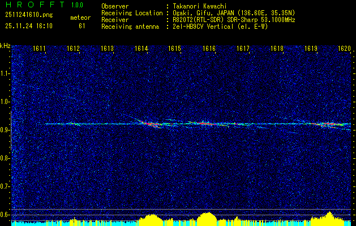
Task: Click the 0.6 kHz axis label
Action: (x=5, y=215)
